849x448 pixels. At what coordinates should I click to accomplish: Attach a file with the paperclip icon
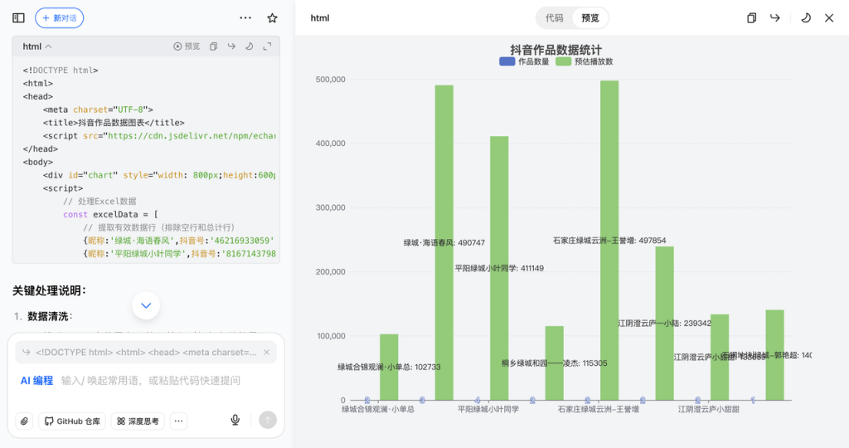[24, 421]
